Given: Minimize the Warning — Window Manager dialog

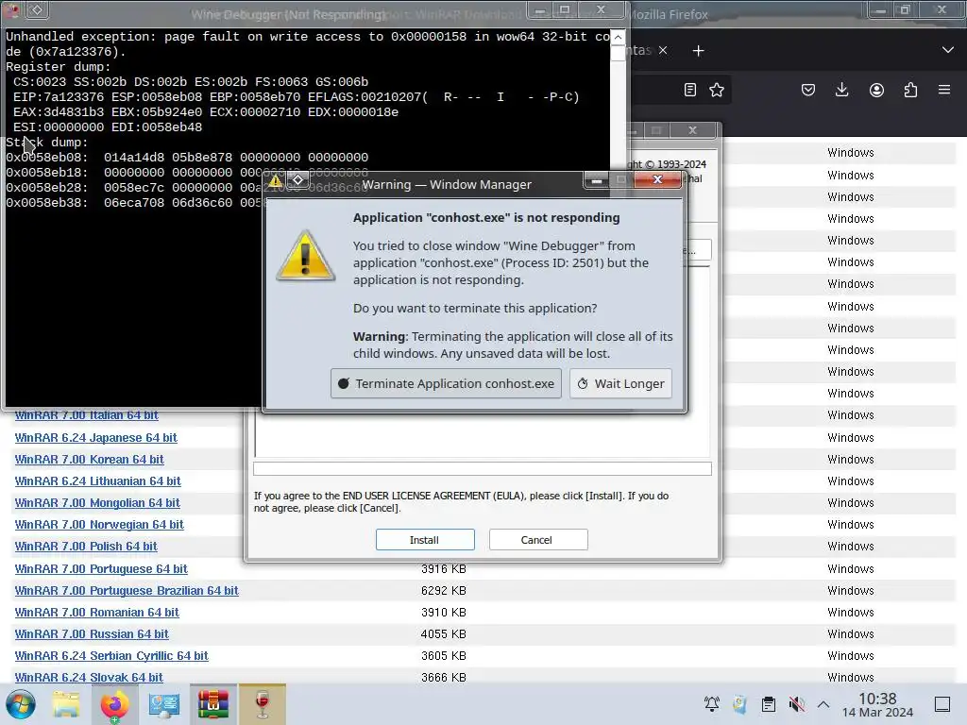Looking at the screenshot, I should (x=596, y=180).
